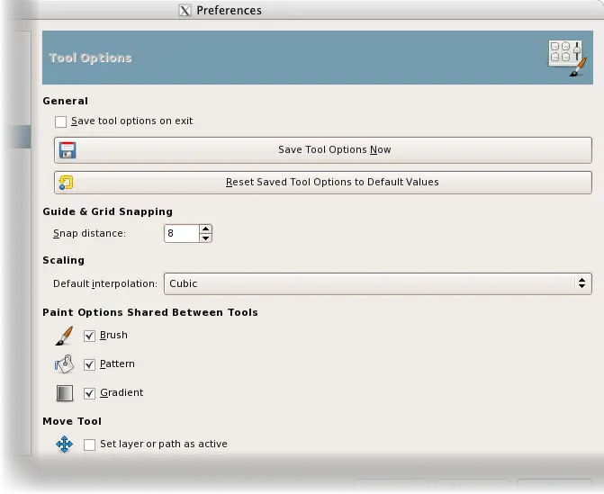604x494 pixels.
Task: Click the X icon in the title bar
Action: tap(185, 11)
